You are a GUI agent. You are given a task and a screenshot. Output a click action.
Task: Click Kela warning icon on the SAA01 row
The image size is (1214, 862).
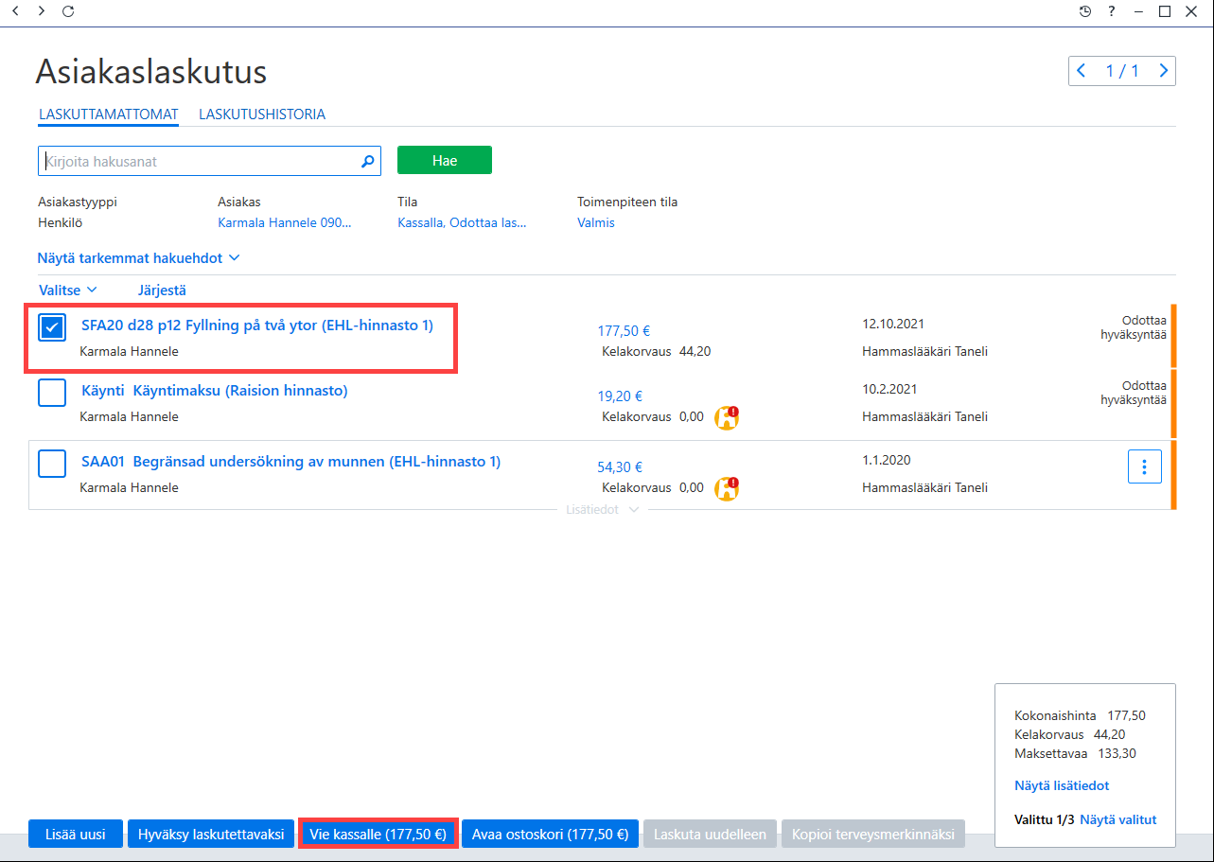click(x=727, y=488)
